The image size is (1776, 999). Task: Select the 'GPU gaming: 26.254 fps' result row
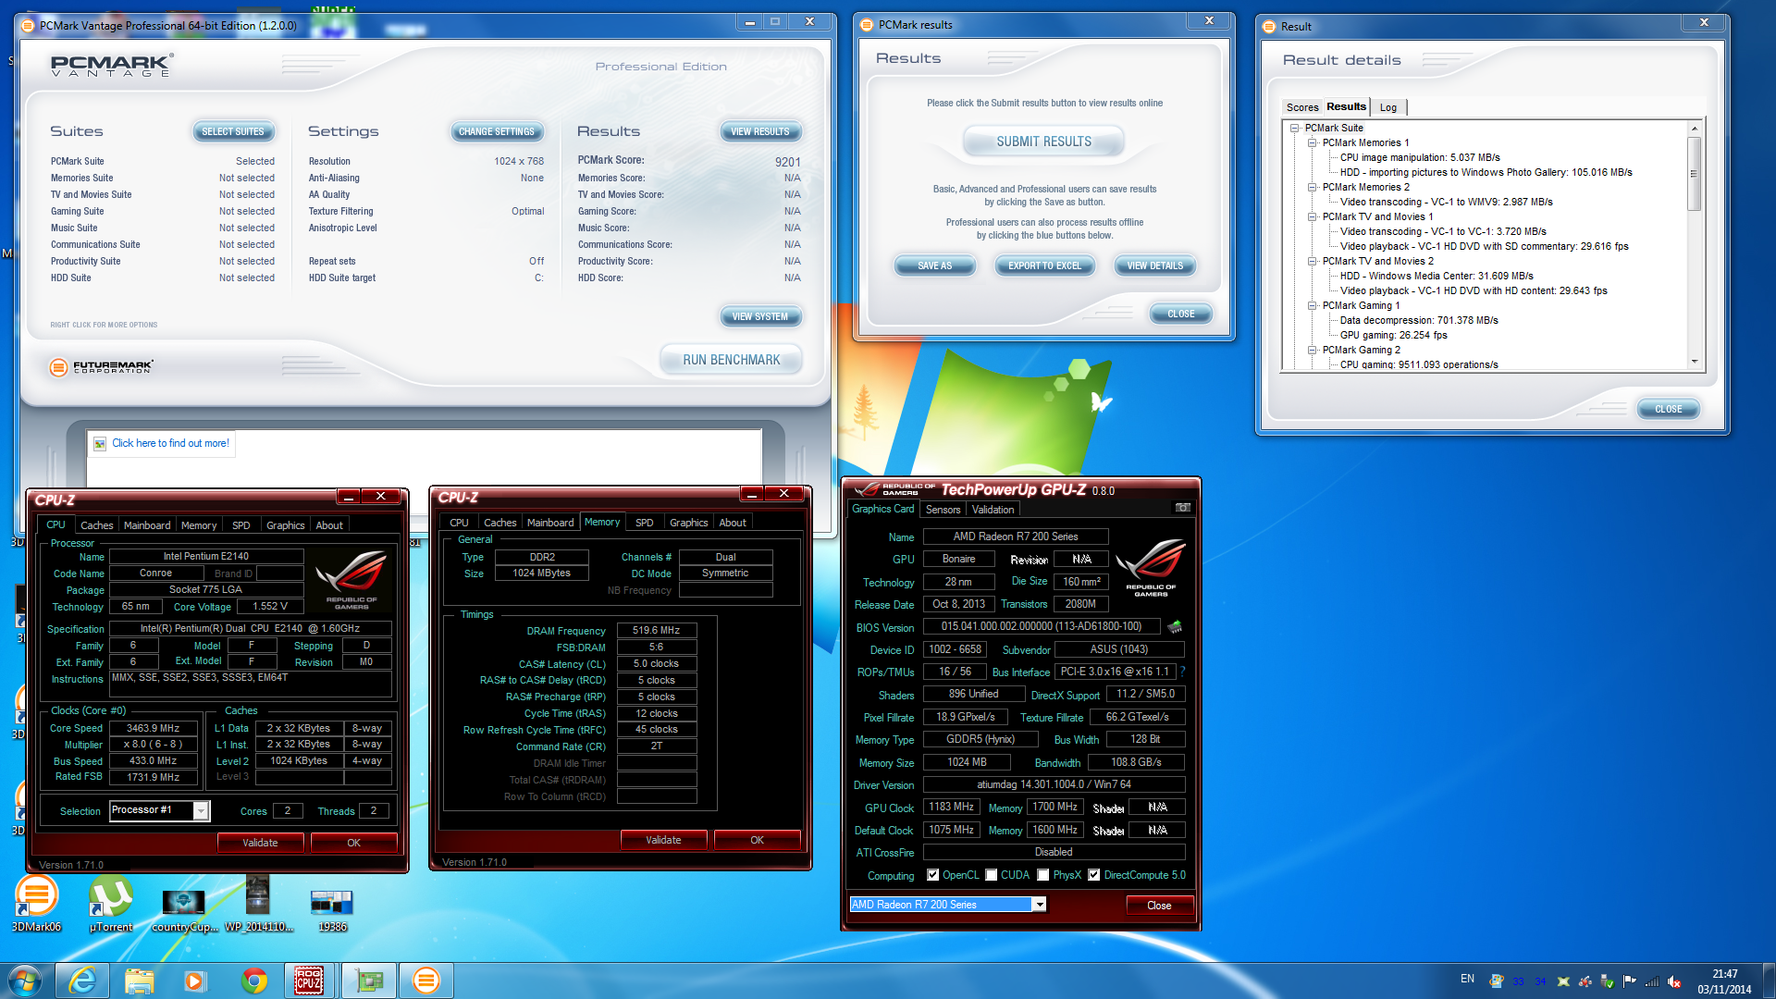[x=1393, y=336]
